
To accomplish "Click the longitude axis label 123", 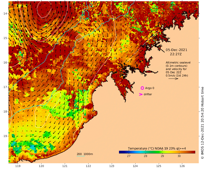I will point(112,166).
